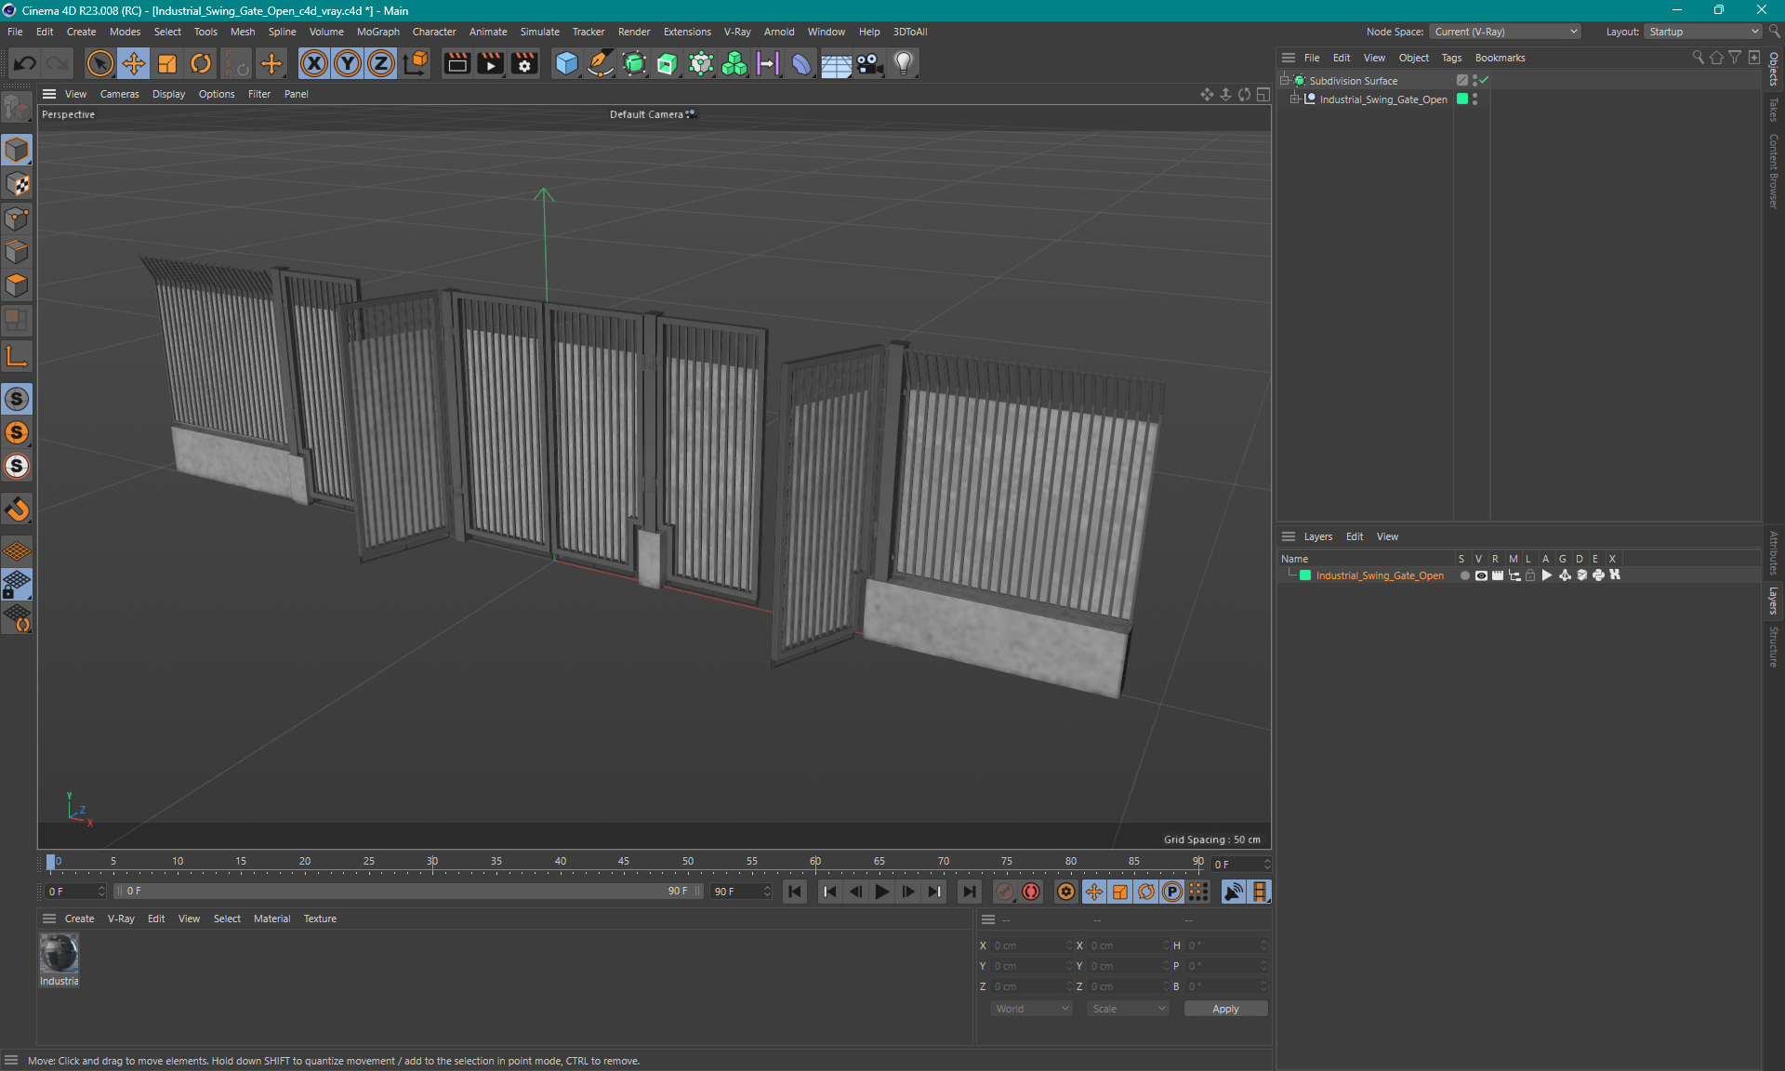Viewport: 1785px width, 1071px height.
Task: Switch to Polygons mode
Action: tap(17, 285)
